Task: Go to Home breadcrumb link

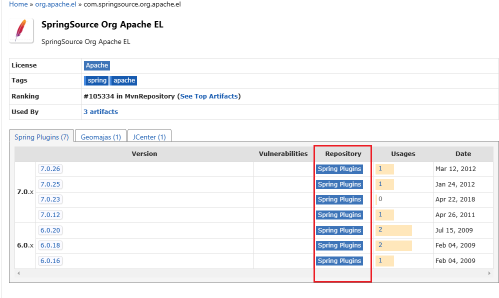Action: (18, 4)
